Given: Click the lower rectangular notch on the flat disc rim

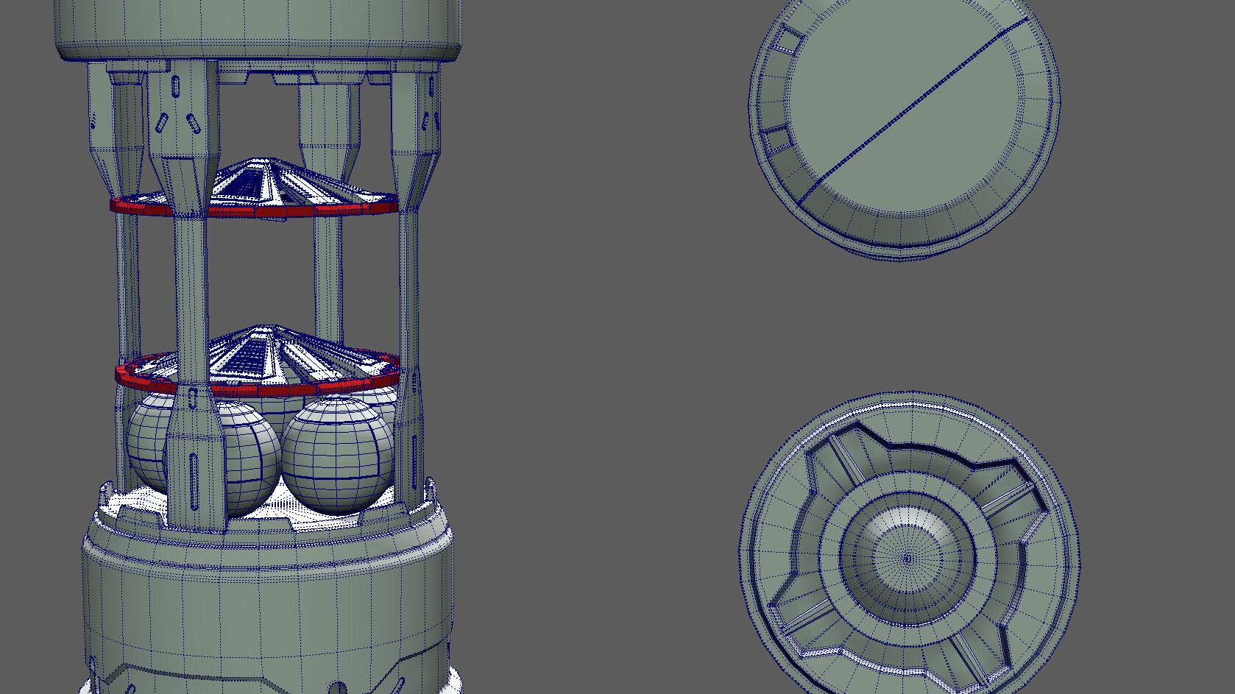Looking at the screenshot, I should [776, 138].
